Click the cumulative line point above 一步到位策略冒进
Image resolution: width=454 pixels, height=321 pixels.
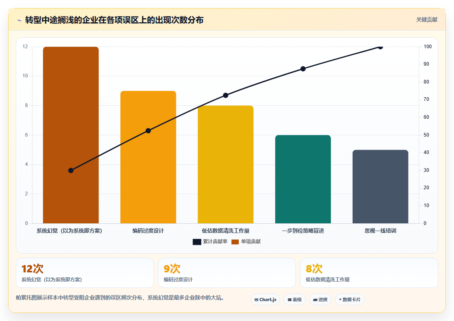coord(303,69)
